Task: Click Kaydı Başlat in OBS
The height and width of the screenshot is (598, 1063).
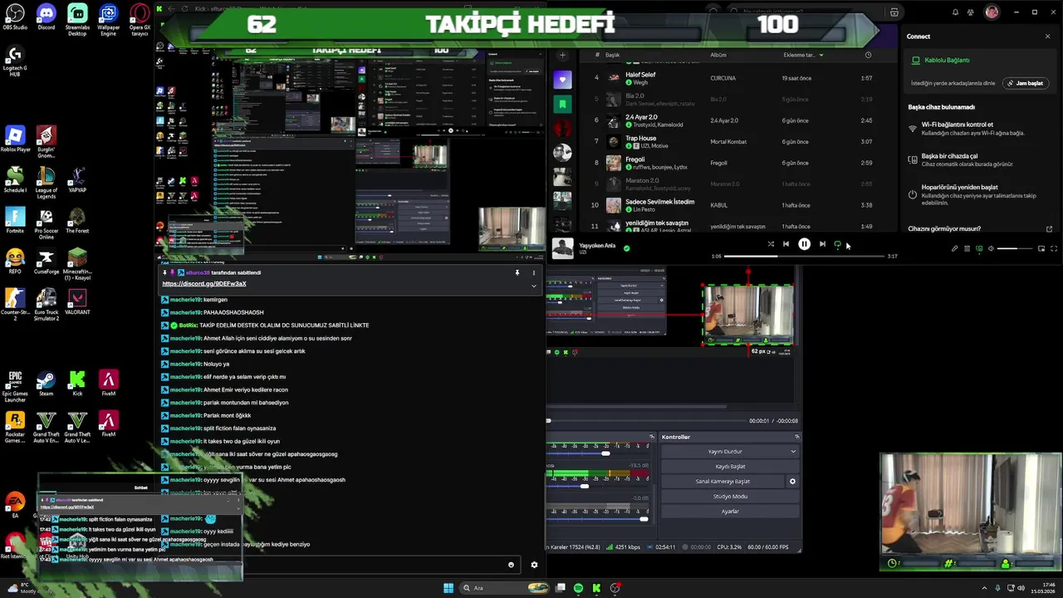Action: [x=730, y=467]
